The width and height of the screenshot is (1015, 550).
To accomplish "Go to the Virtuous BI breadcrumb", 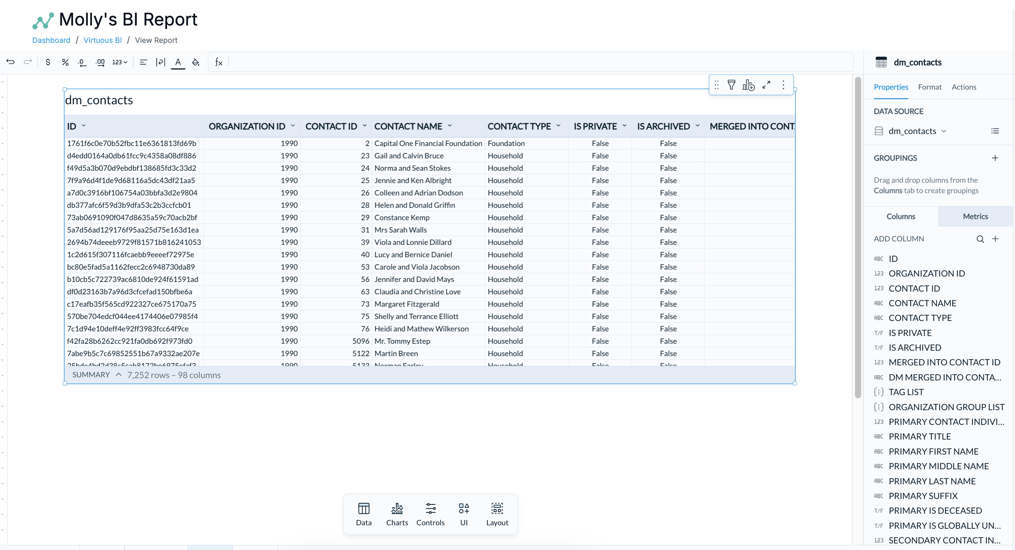I will pyautogui.click(x=102, y=40).
